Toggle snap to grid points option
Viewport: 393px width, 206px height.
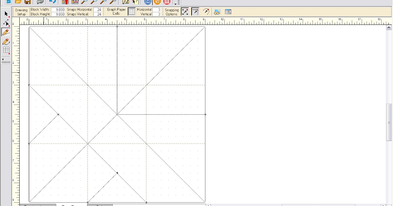[x=185, y=12]
